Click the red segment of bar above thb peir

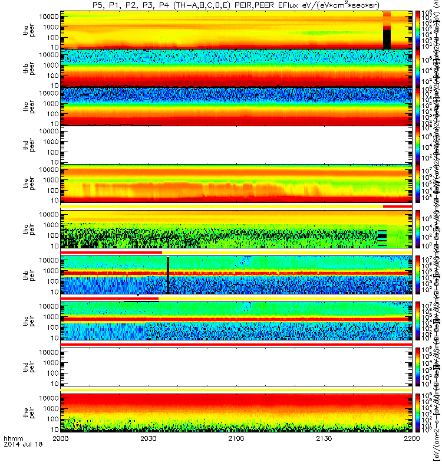point(111,253)
